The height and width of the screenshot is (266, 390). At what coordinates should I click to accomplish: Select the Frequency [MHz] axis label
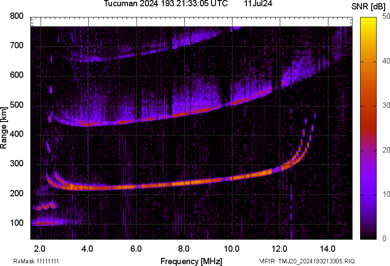pyautogui.click(x=191, y=261)
